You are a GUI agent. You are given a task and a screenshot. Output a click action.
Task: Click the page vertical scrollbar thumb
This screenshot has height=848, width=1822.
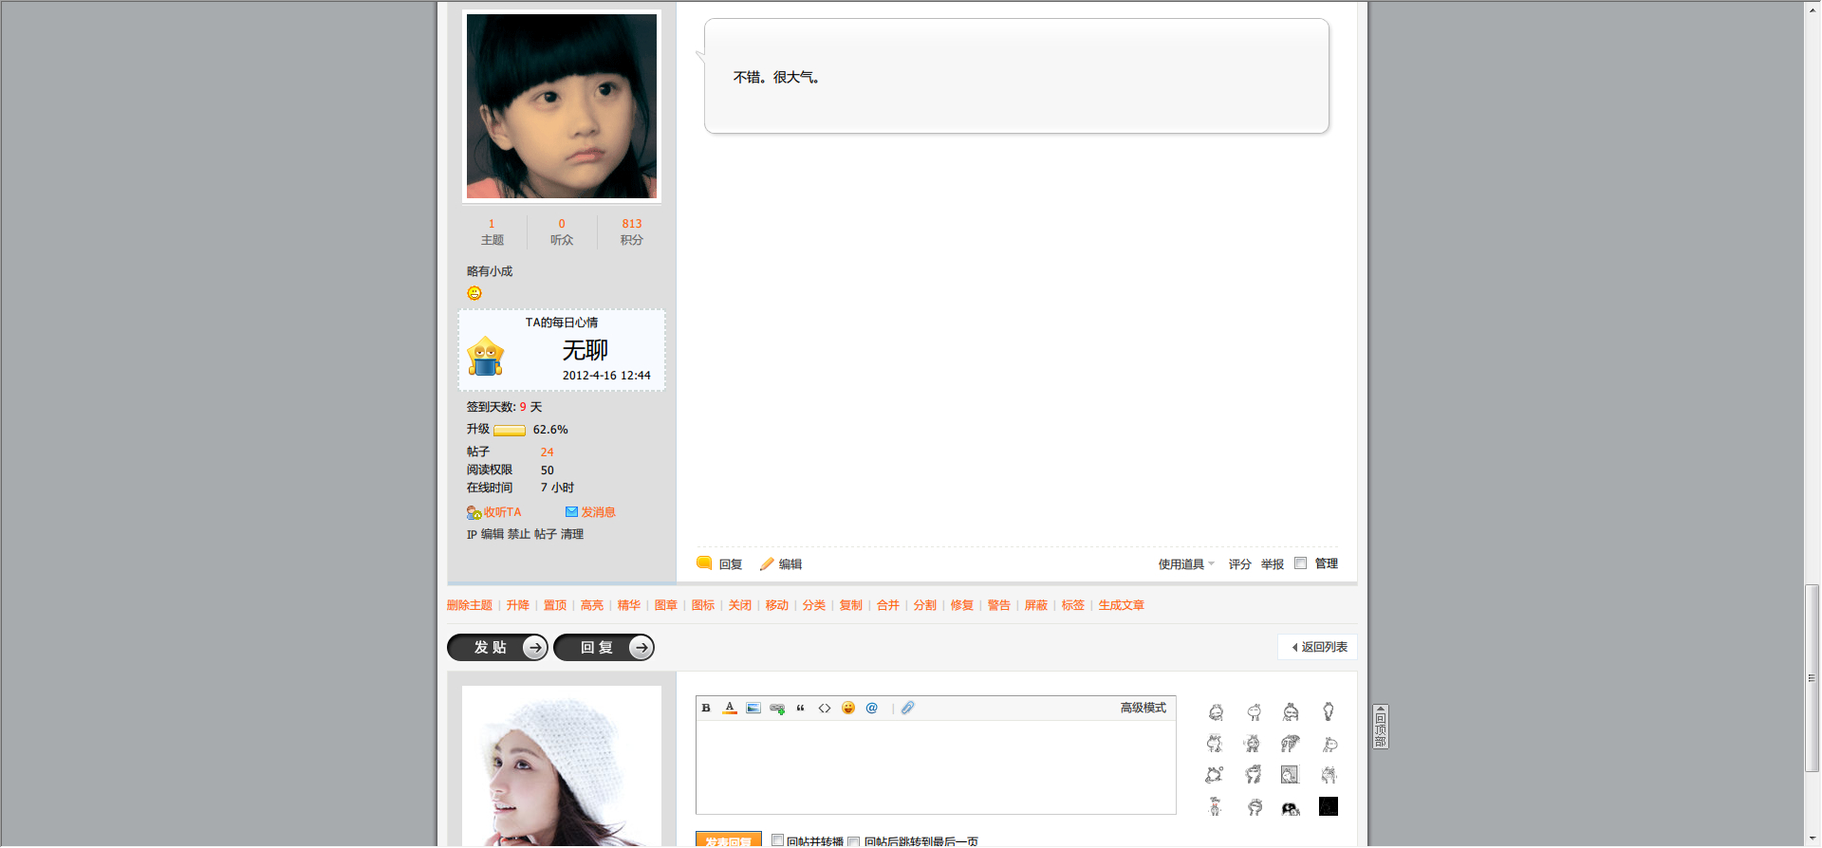(1813, 678)
